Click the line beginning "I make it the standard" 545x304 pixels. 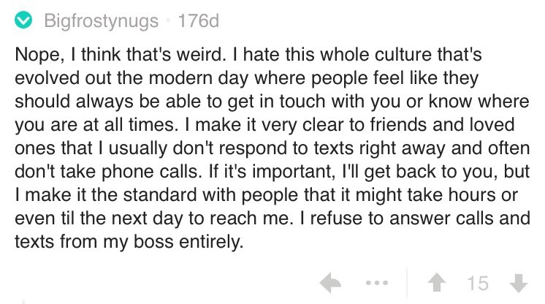point(266,195)
